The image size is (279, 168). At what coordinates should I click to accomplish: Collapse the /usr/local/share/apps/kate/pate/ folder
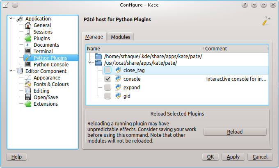click(90, 63)
